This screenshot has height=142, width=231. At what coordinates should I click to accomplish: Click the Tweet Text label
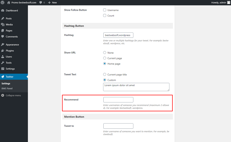[x=70, y=74]
